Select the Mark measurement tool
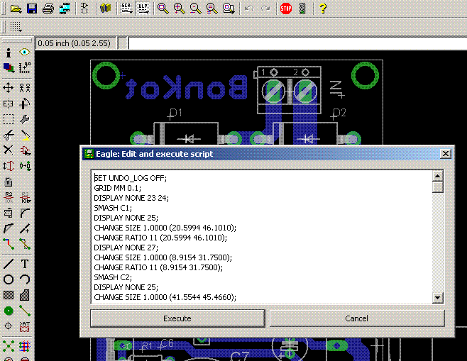Viewport: 467px width, 361px height. pos(25,68)
